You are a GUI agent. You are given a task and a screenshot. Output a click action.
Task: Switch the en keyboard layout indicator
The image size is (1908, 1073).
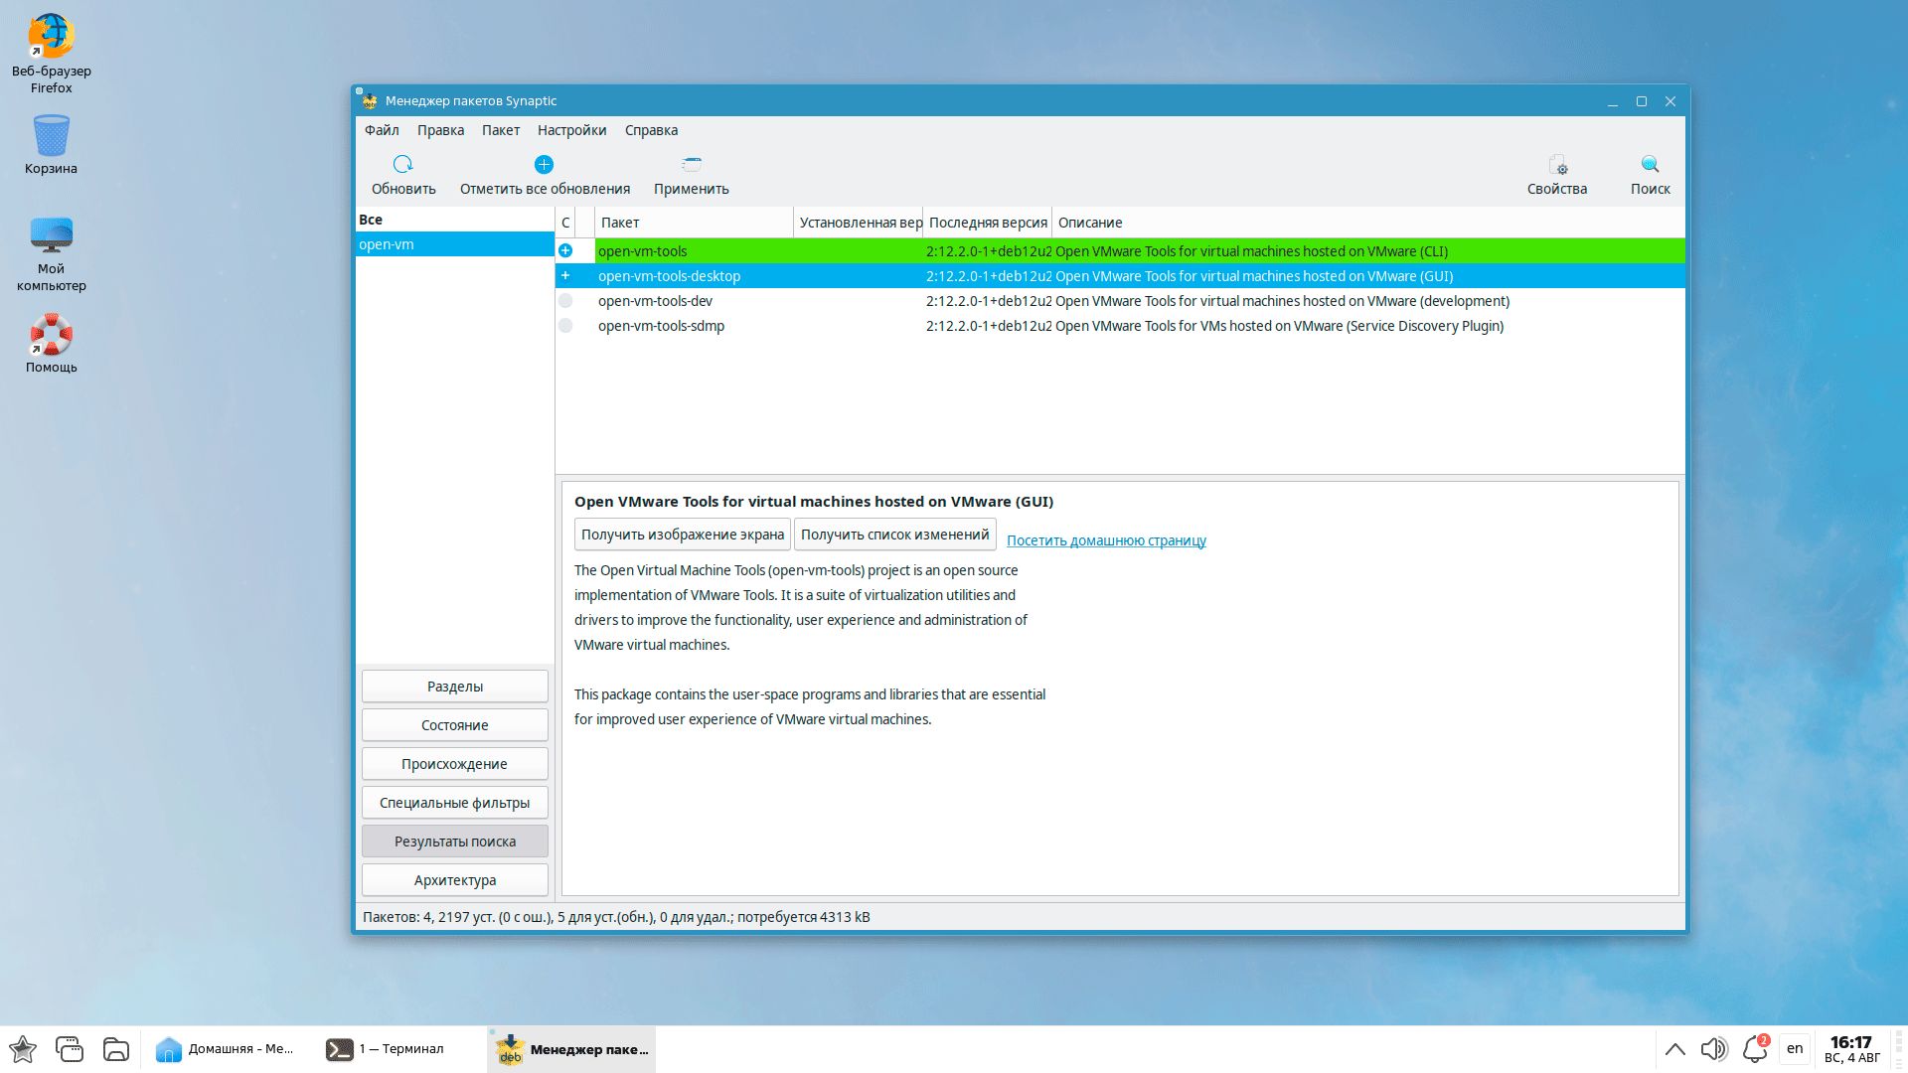pyautogui.click(x=1795, y=1049)
